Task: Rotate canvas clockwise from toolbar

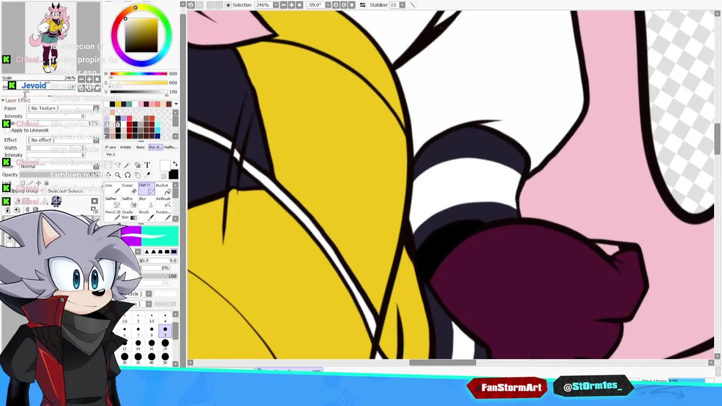Action: pyautogui.click(x=344, y=5)
